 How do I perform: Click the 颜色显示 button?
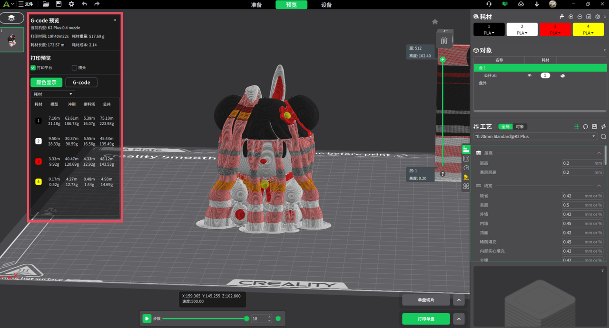tap(47, 83)
